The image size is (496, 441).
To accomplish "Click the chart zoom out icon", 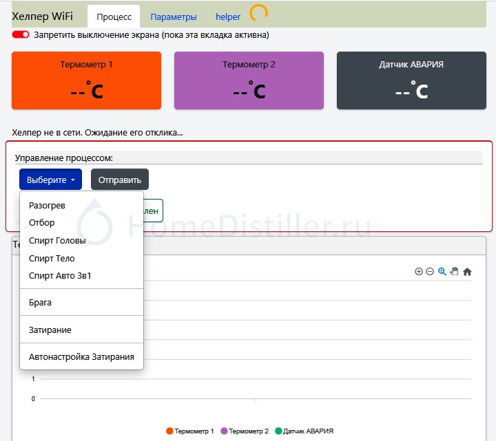I will (x=430, y=272).
